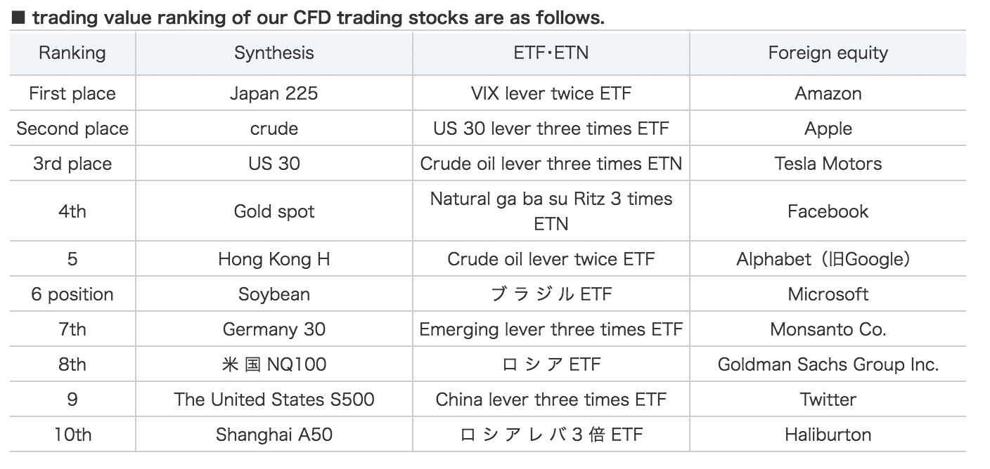Select the Goldman Sachs Group Inc. cell
Screen dimensions: 990x469
click(x=828, y=364)
